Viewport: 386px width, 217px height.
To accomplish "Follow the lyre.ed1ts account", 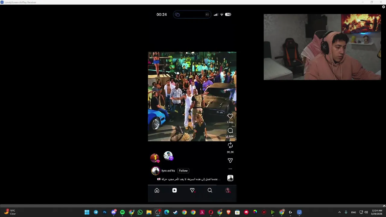I will click(183, 171).
